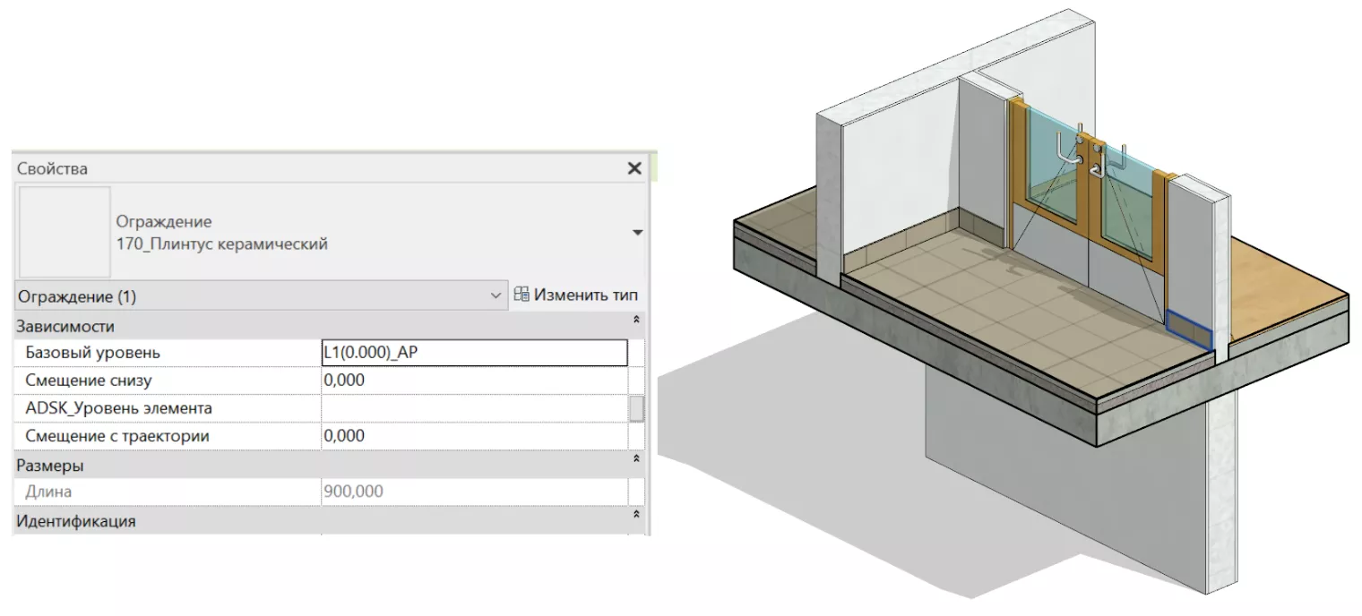Click the Смещение с траектории value field
Screen dimensions: 1362x616
(x=473, y=436)
